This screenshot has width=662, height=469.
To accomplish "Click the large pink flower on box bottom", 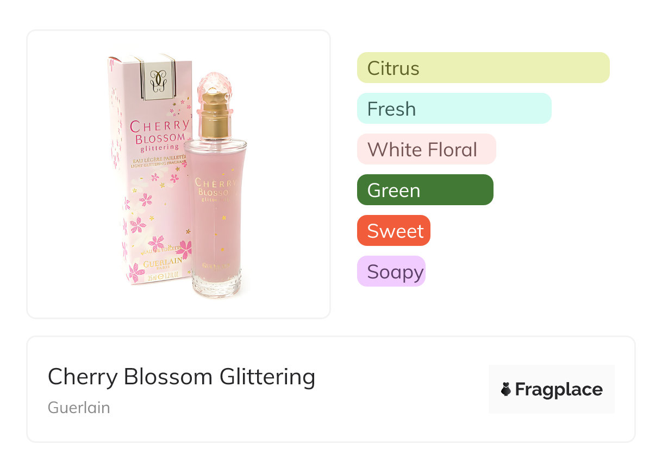I will 185,250.
